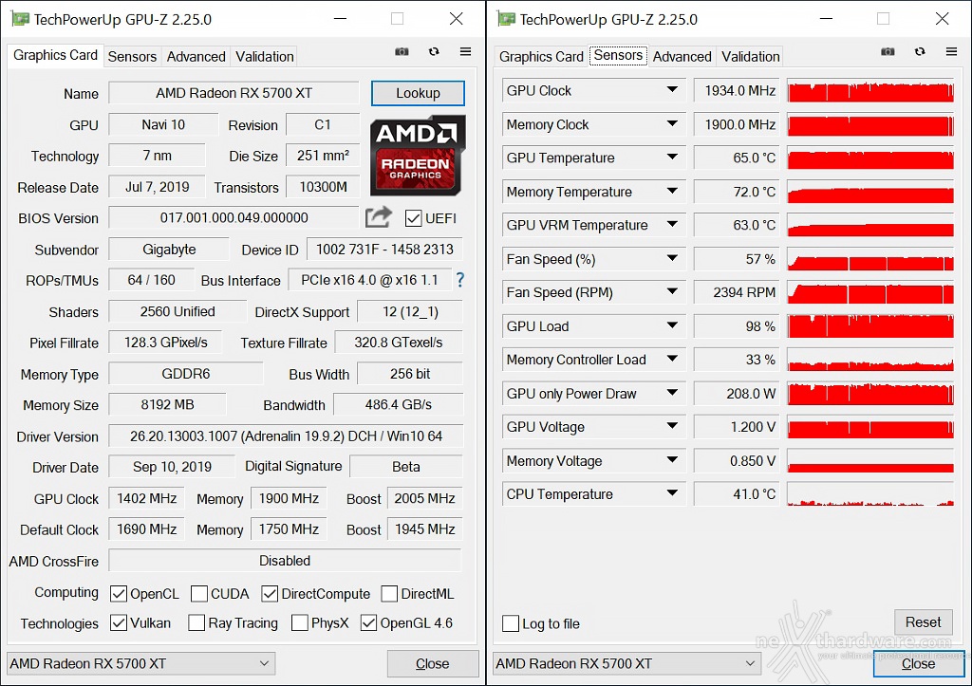The height and width of the screenshot is (686, 972).
Task: Click refresh icon in left GPU-Z window
Action: tap(434, 51)
